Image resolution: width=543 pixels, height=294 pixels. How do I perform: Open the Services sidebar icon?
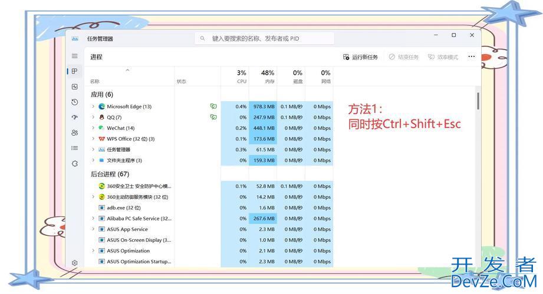pyautogui.click(x=74, y=163)
